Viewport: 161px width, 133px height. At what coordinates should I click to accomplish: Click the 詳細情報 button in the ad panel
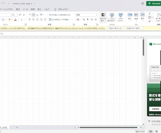point(155,109)
